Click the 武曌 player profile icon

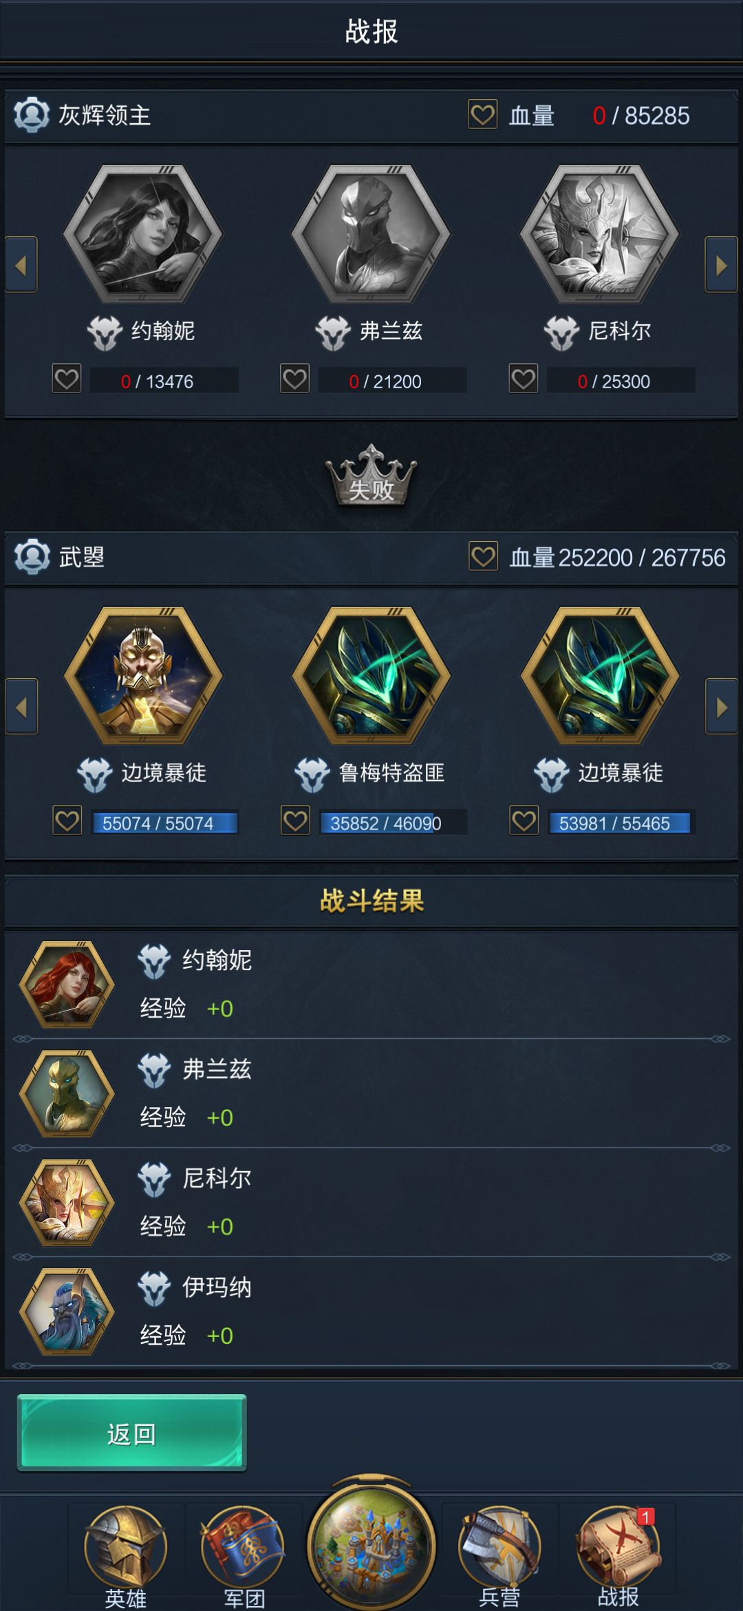pyautogui.click(x=32, y=557)
